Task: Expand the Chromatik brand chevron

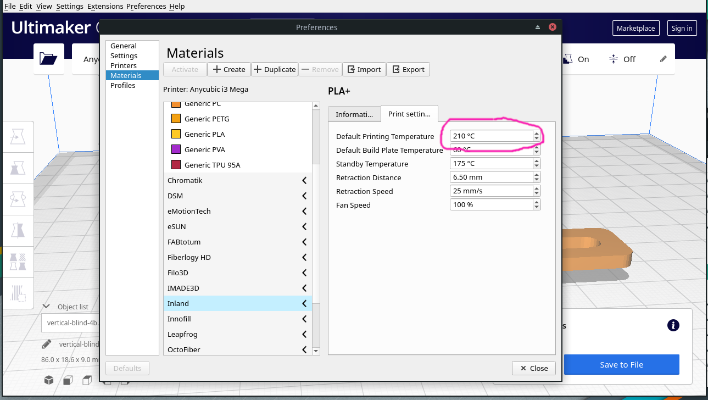Action: [304, 180]
